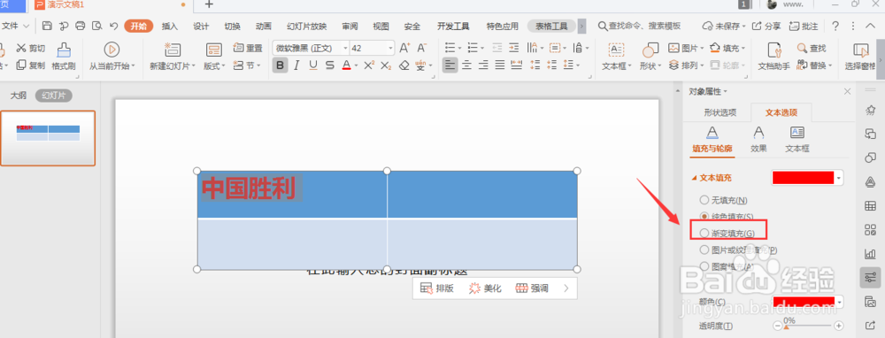Select the Format Painter (格式刷) tool

(64, 57)
